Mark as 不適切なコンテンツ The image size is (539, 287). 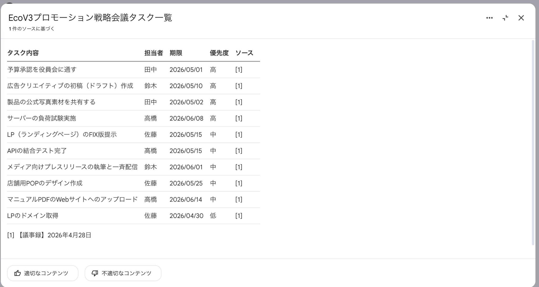(123, 273)
